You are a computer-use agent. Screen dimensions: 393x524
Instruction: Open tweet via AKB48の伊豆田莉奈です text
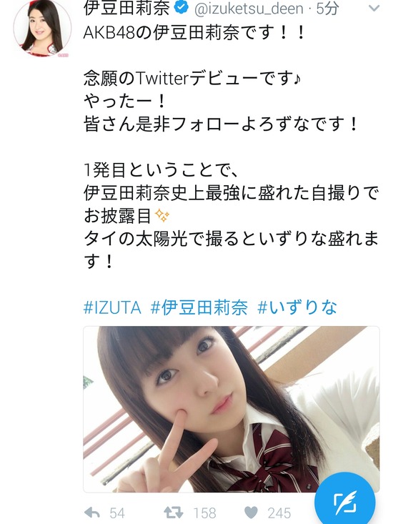(x=194, y=34)
